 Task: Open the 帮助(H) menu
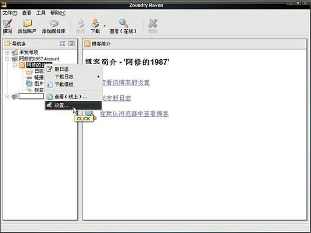pos(58,13)
